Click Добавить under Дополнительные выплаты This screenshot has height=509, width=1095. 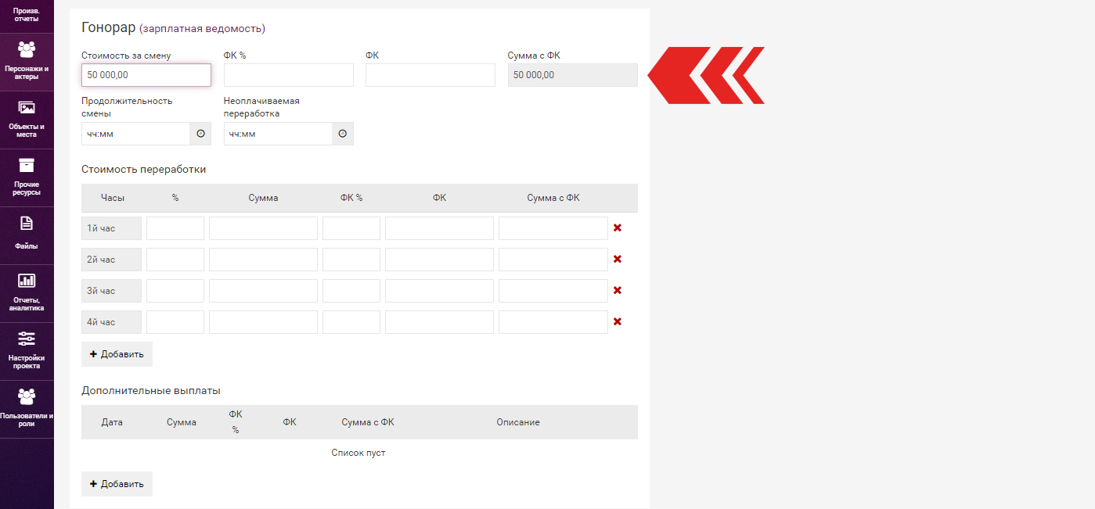[x=117, y=484]
